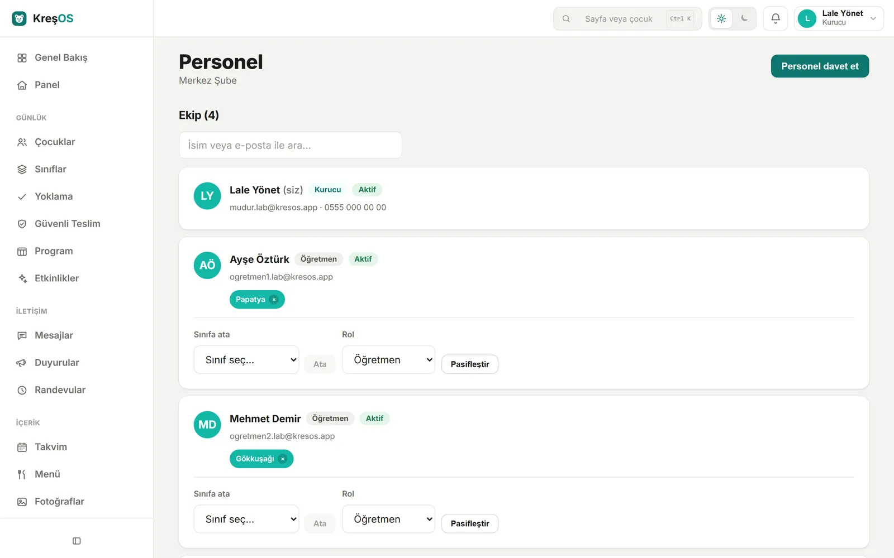Switch to light theme with sun toggle
Image resolution: width=894 pixels, height=558 pixels.
pyautogui.click(x=721, y=18)
